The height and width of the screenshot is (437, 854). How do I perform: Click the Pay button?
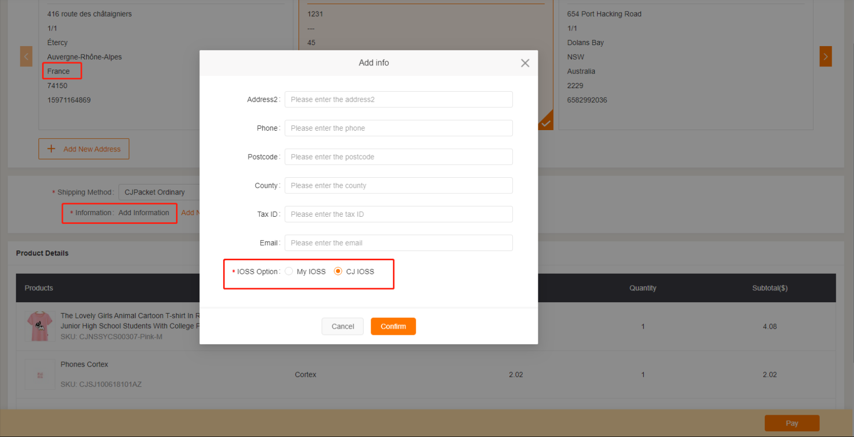click(x=792, y=423)
